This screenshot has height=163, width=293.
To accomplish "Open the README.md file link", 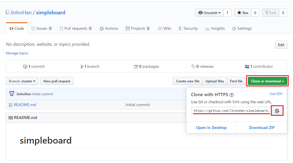I will pyautogui.click(x=25, y=105).
